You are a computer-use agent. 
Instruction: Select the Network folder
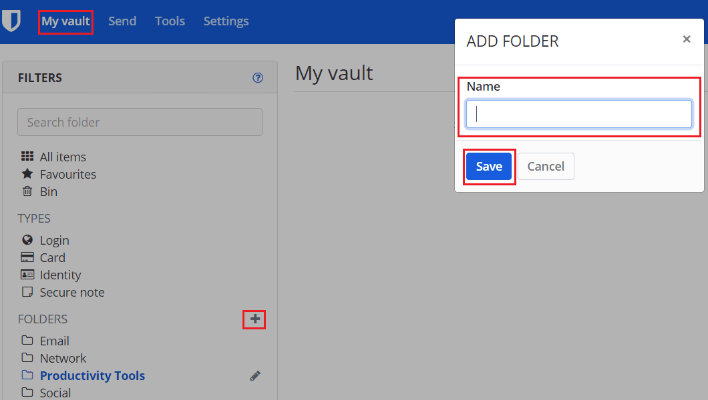click(53, 358)
